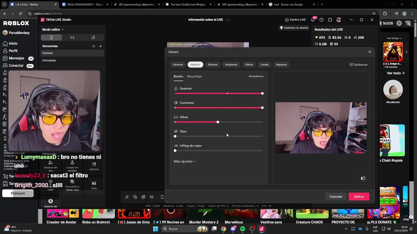Add a new scene with plus icon
This screenshot has height=234, width=417.
(x=100, y=46)
